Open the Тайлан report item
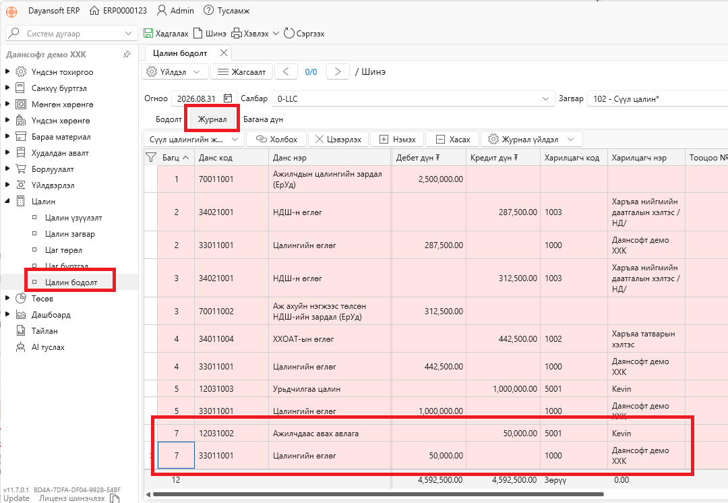728x503 pixels. [44, 331]
